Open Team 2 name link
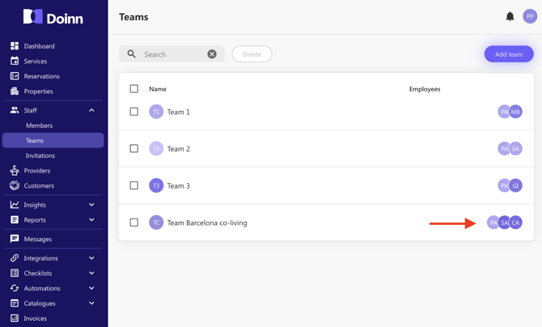 click(179, 149)
